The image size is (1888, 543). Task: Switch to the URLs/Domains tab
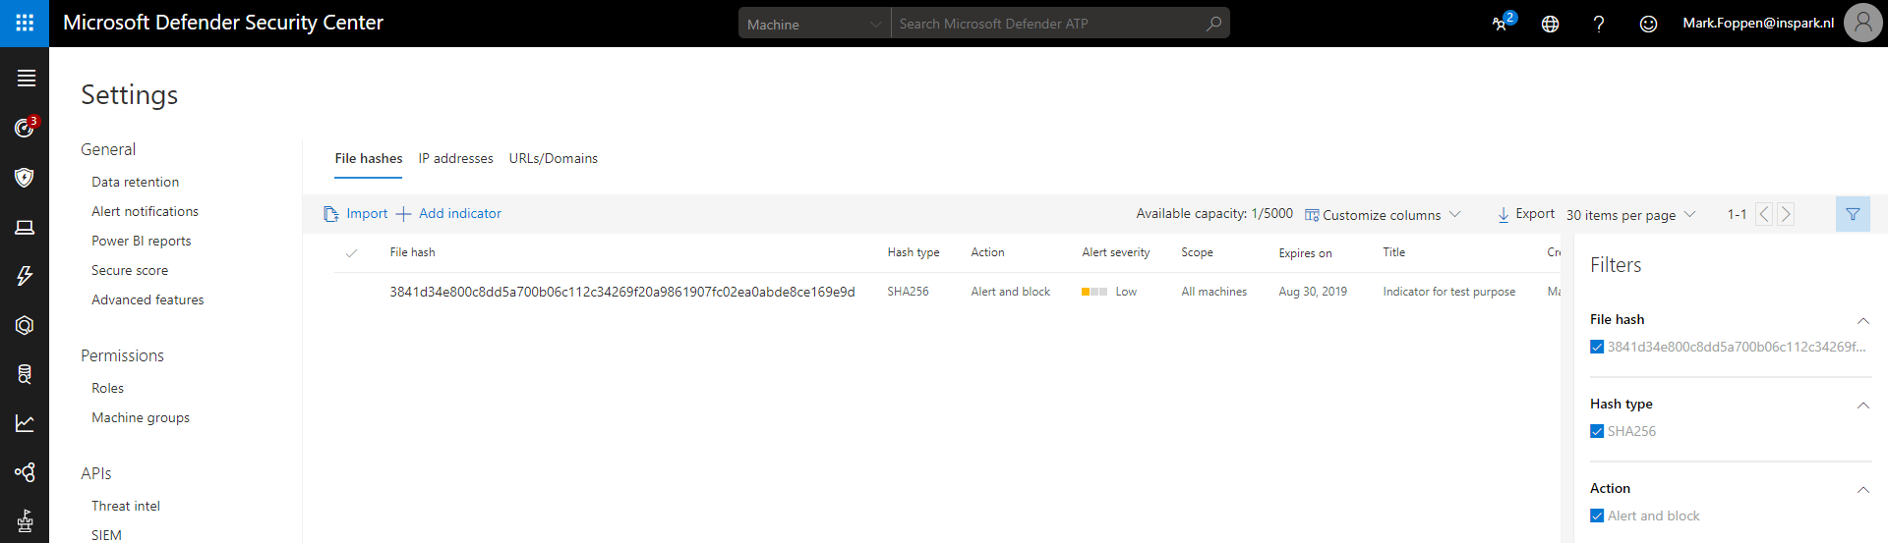[554, 158]
